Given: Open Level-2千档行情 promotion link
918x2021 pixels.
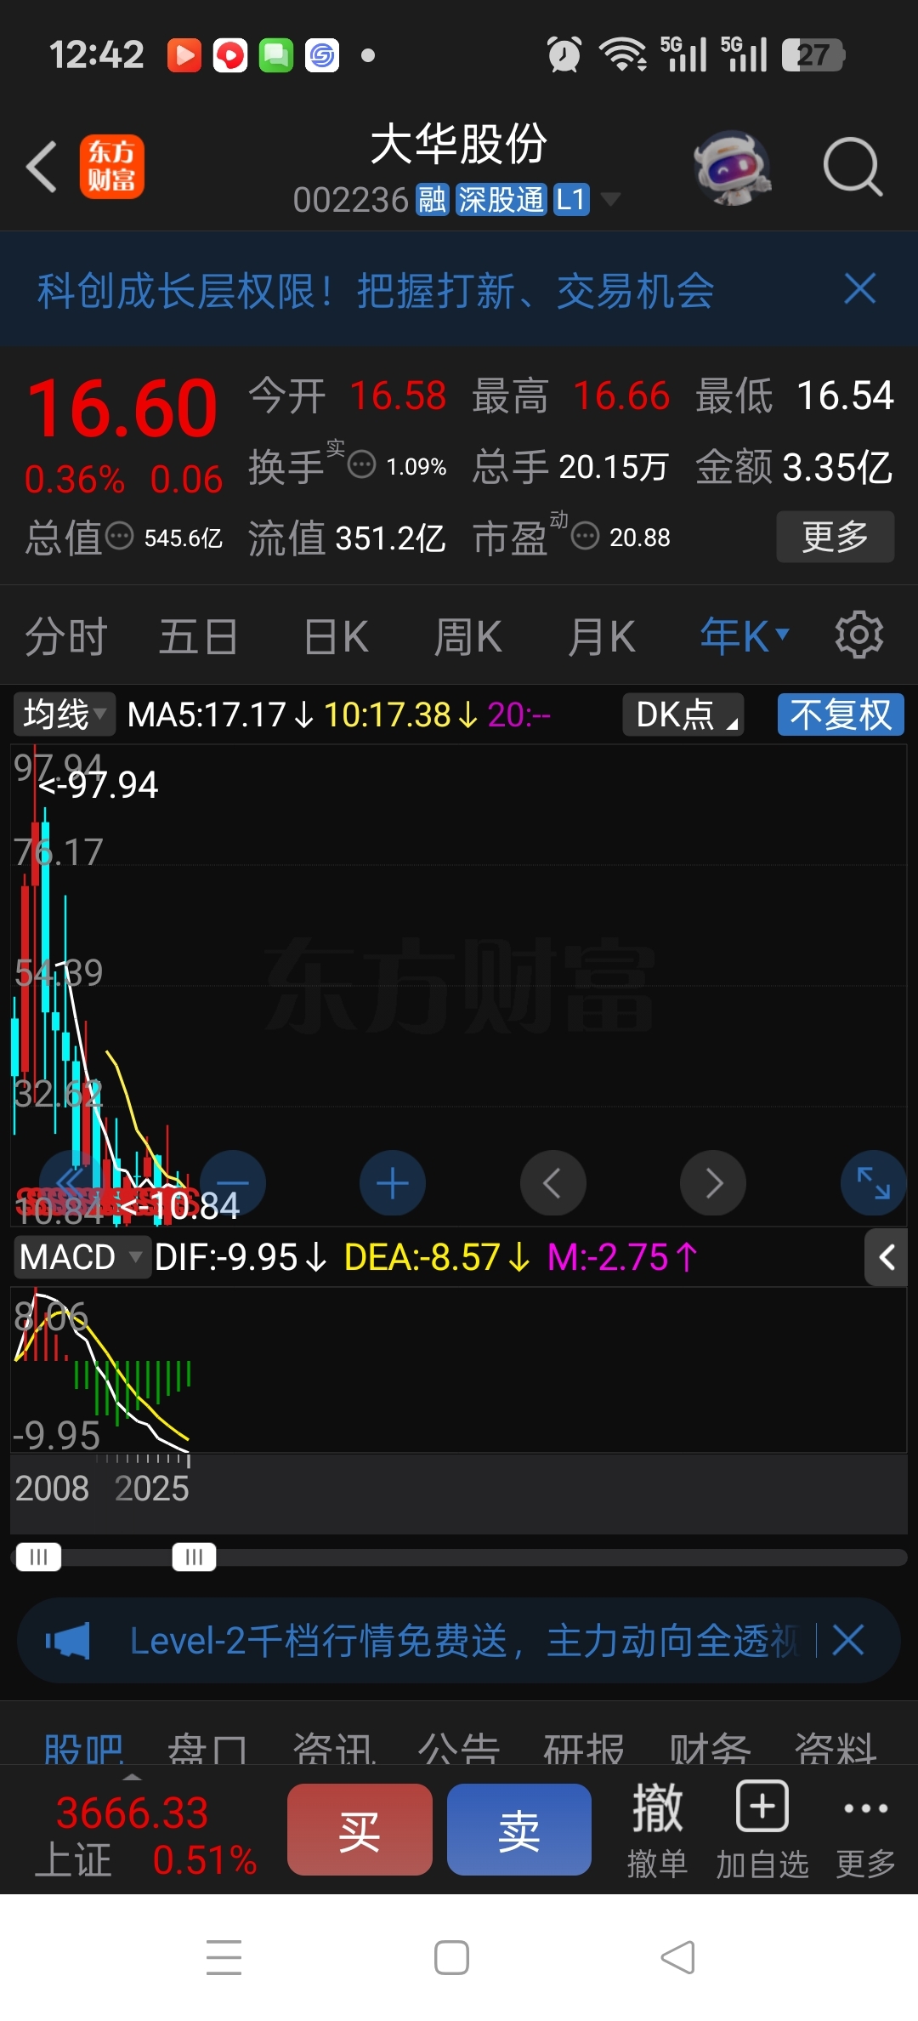Looking at the screenshot, I should [x=463, y=1641].
